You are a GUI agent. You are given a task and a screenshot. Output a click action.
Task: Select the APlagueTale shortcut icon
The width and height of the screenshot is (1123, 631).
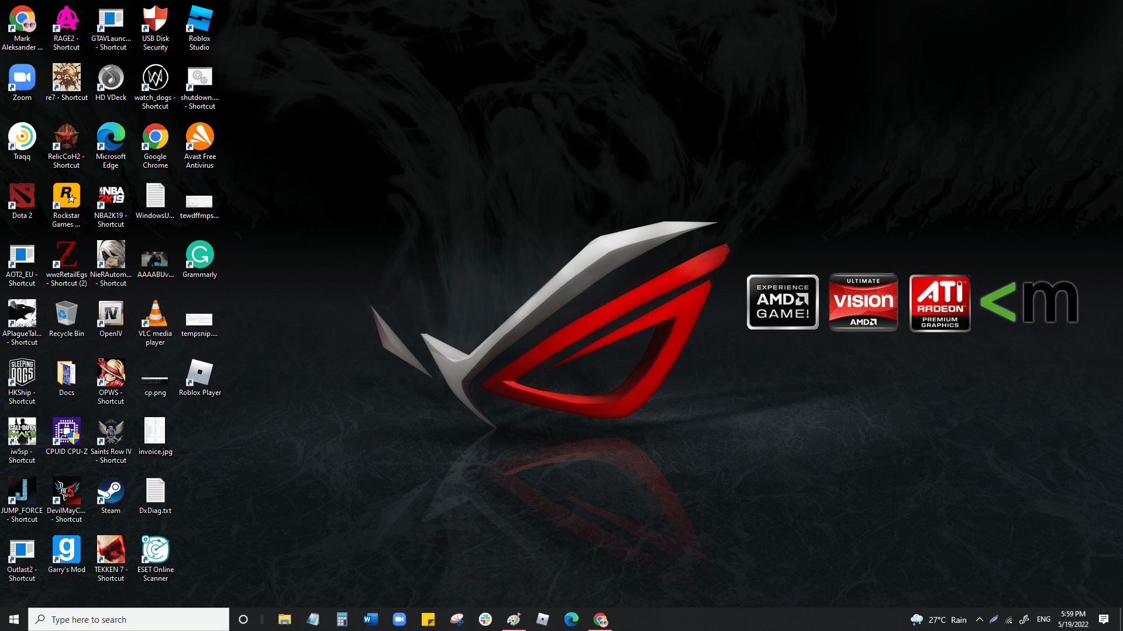(x=22, y=323)
